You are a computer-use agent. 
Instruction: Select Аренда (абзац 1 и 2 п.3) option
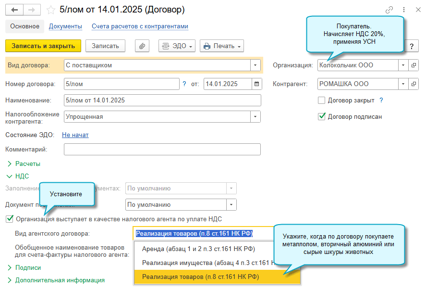[198, 249]
